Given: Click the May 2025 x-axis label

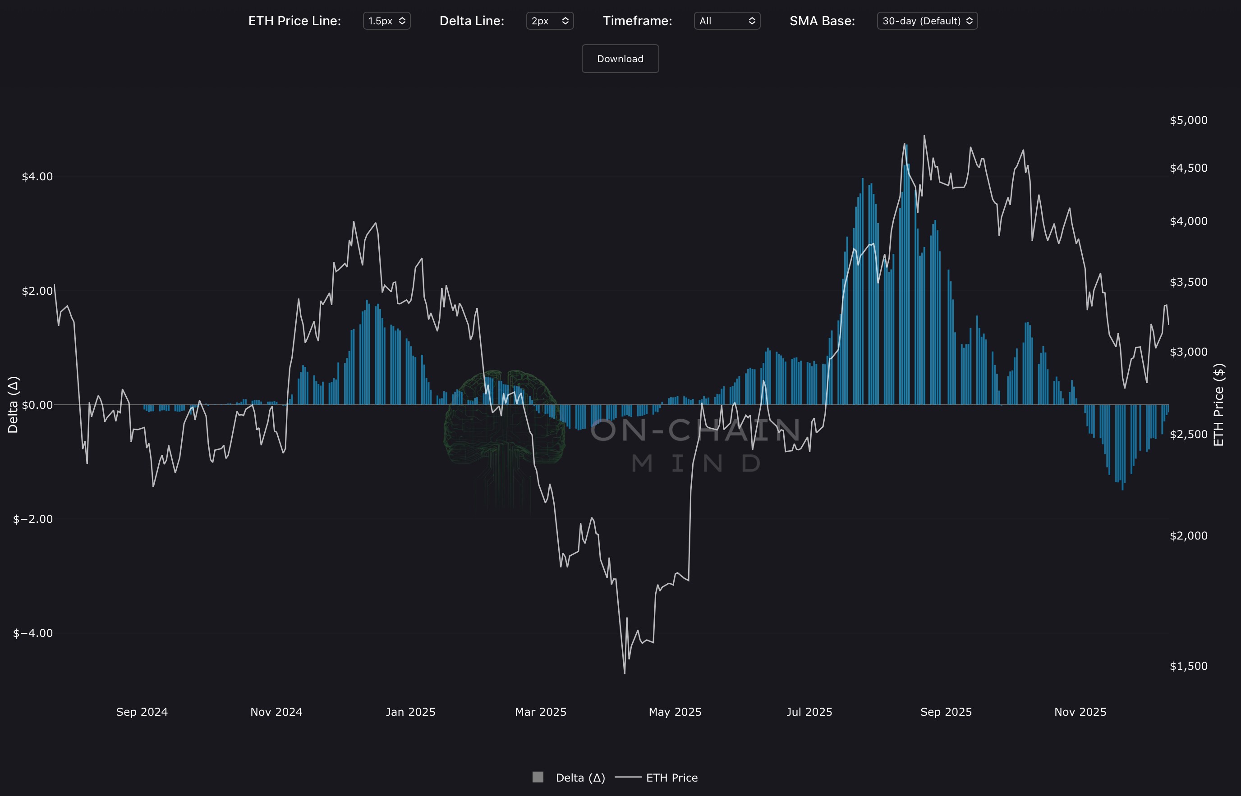Looking at the screenshot, I should tap(675, 712).
